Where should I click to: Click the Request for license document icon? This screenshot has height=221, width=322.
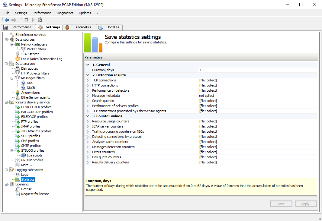coord(18,194)
